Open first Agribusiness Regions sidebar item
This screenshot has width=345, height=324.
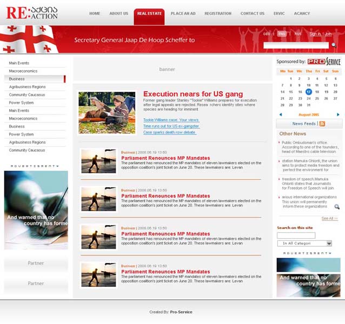[27, 87]
